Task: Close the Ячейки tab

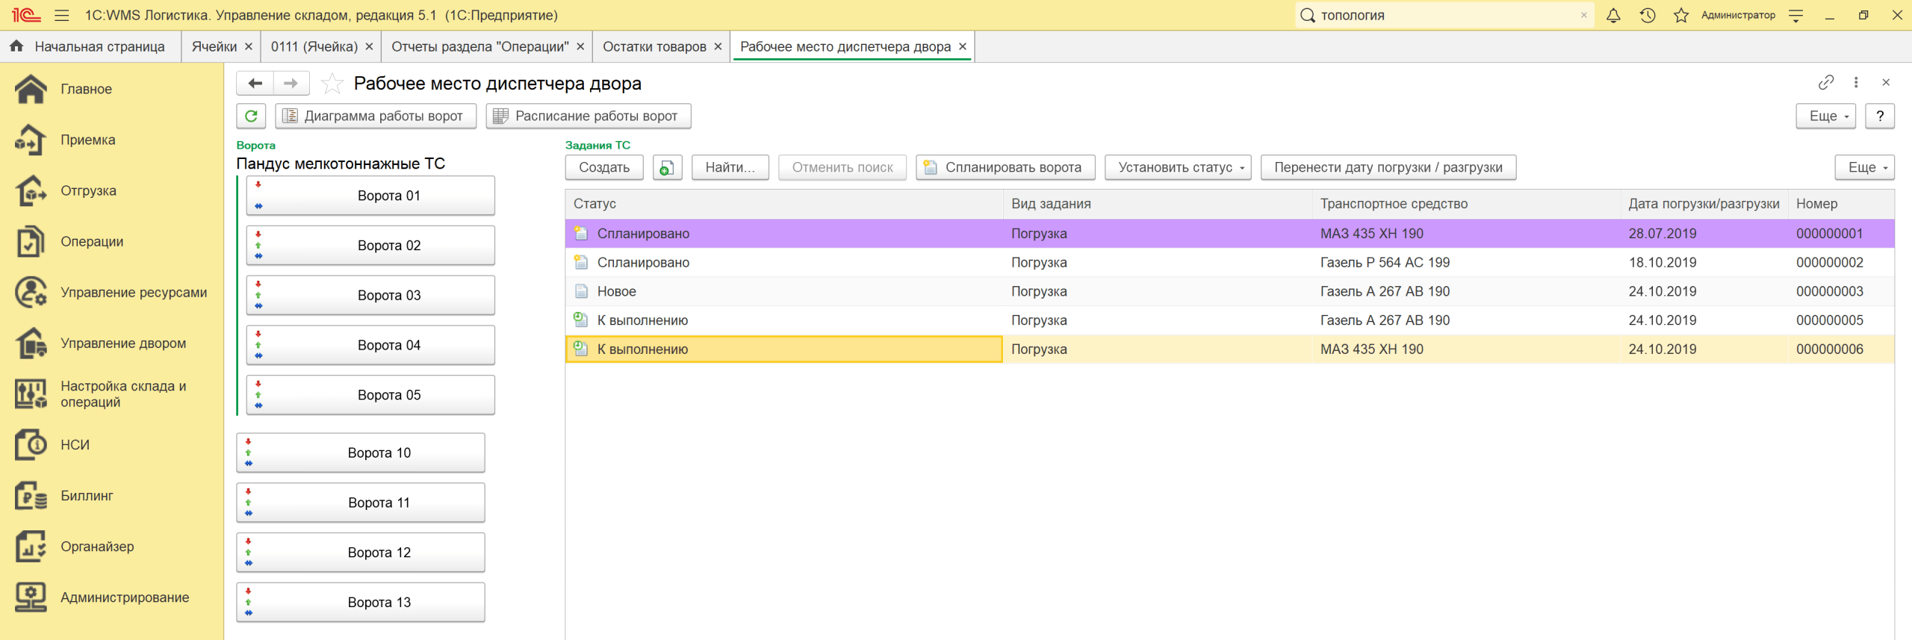Action: pos(249,46)
